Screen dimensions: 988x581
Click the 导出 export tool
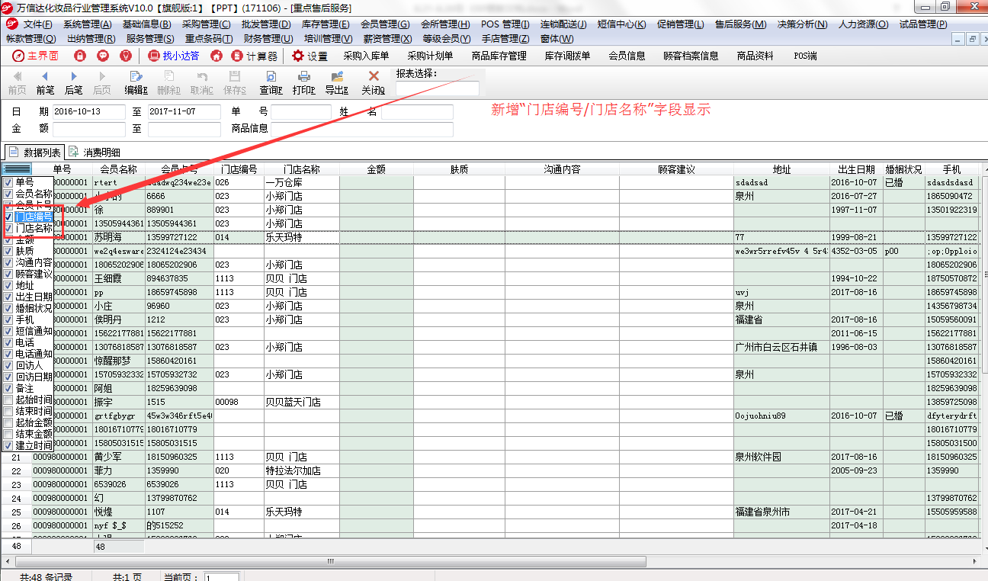(x=336, y=82)
